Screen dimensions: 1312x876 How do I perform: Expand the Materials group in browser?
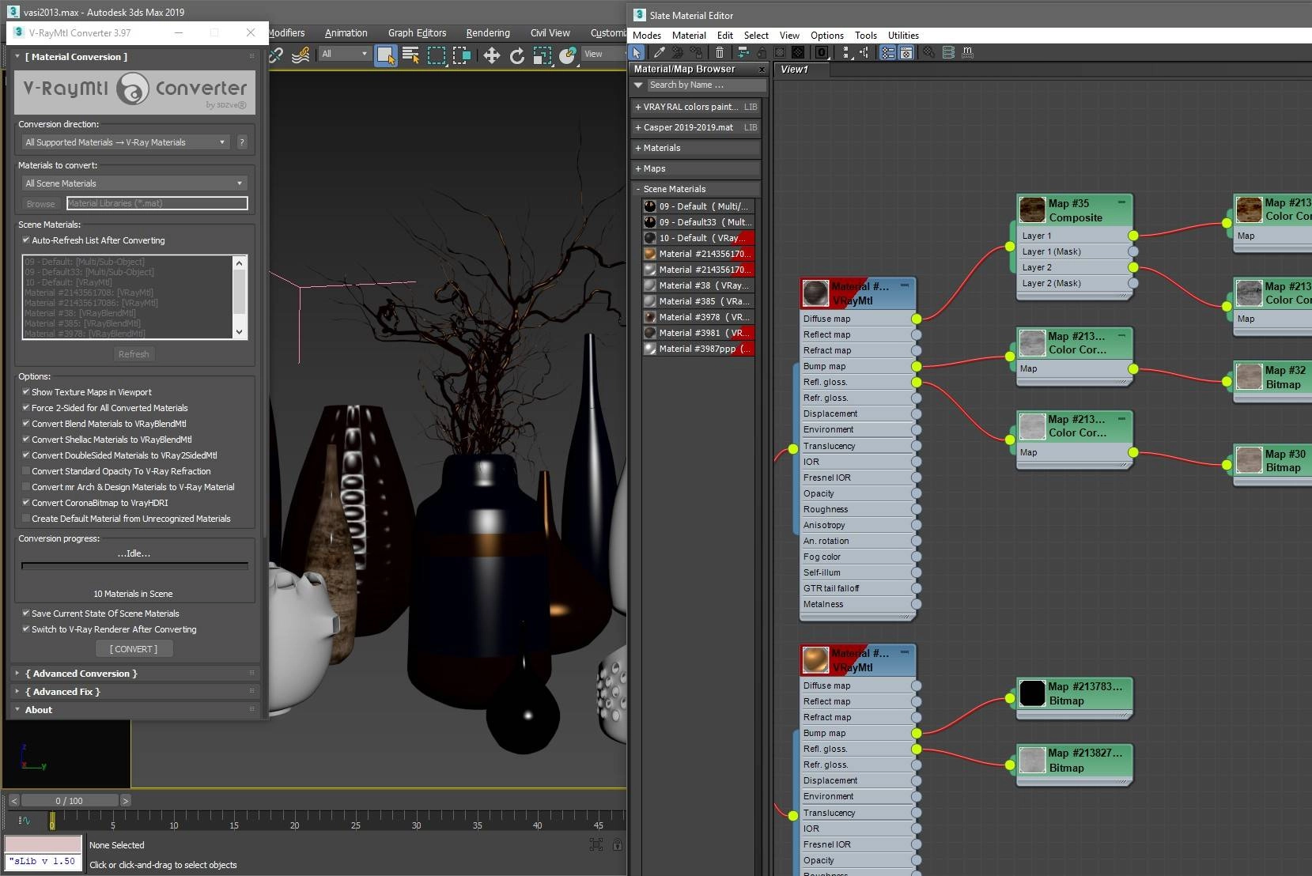pyautogui.click(x=696, y=148)
